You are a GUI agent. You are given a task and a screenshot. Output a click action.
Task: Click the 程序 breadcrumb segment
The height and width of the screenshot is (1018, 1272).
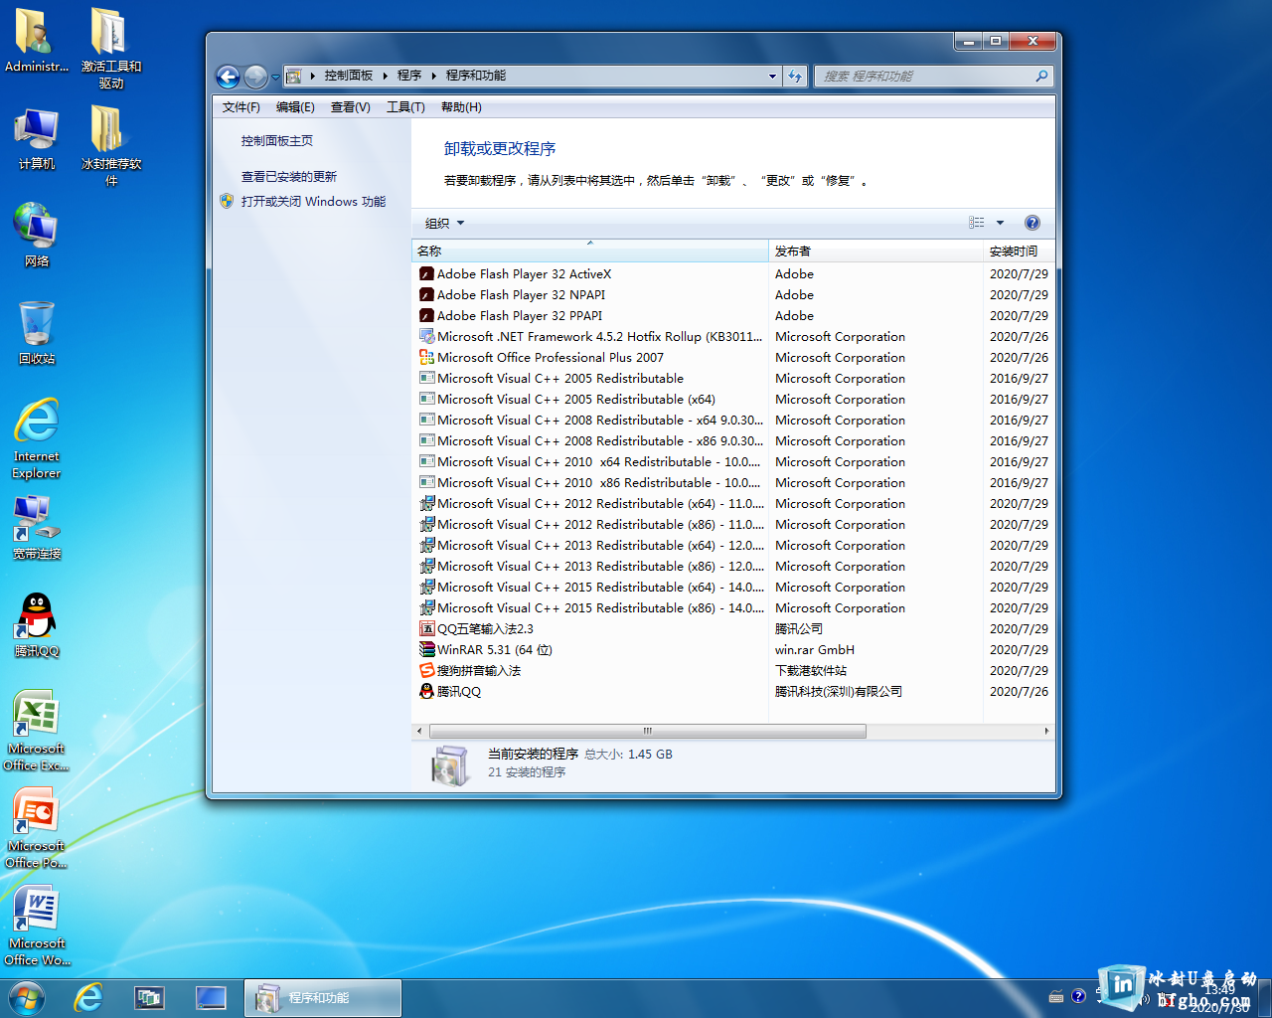409,76
